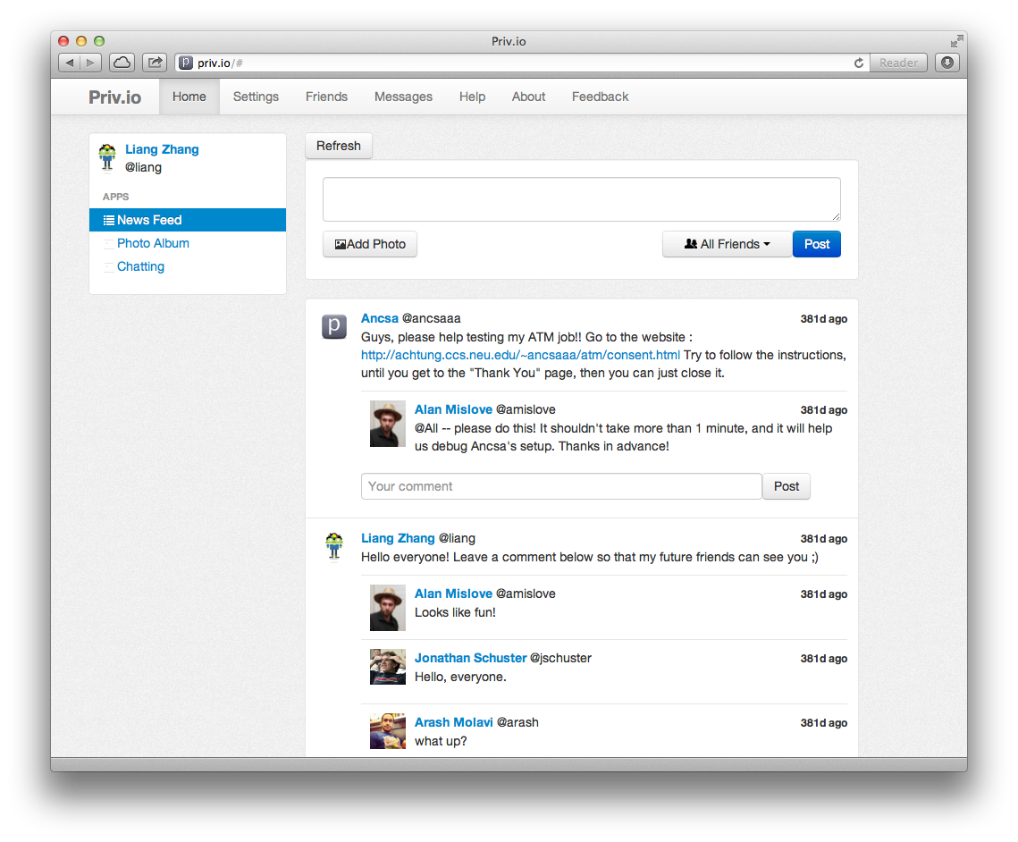1018x842 pixels.
Task: Click the iCloud tabs icon in toolbar
Action: pyautogui.click(x=122, y=63)
